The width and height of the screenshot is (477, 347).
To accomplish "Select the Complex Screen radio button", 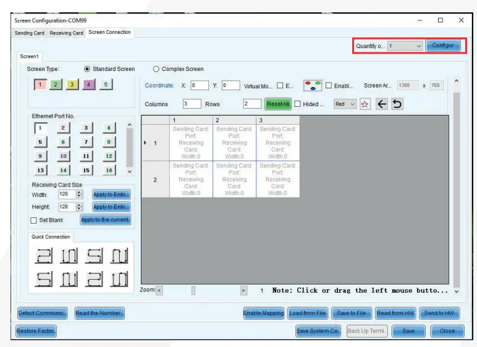I will tap(156, 69).
